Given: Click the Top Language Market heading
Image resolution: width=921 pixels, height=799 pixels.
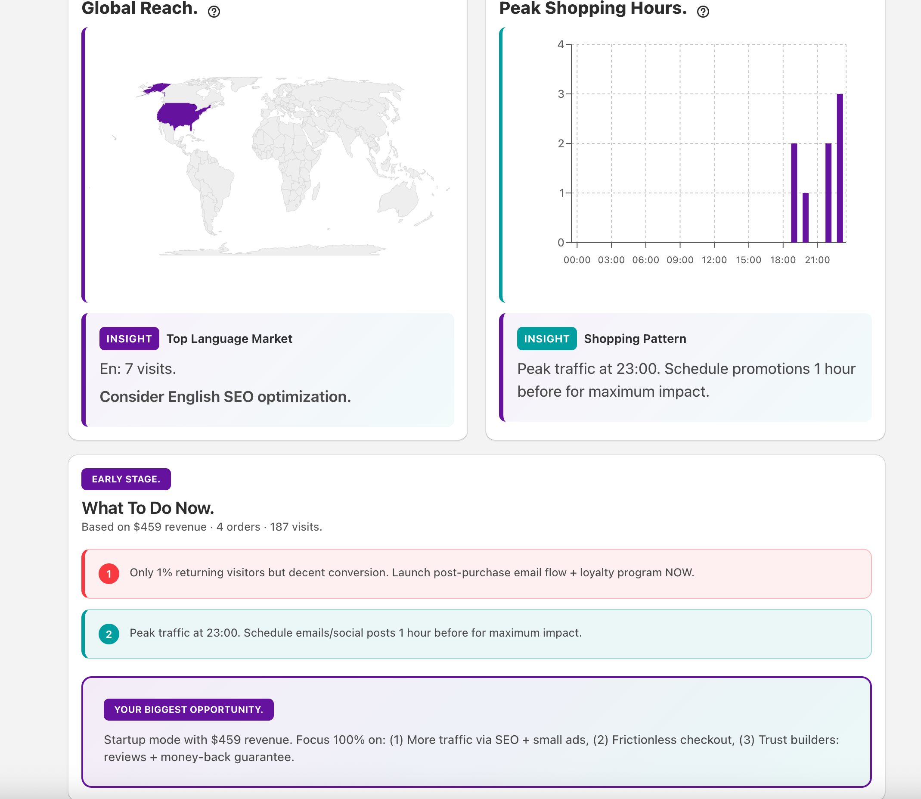Looking at the screenshot, I should coord(229,339).
